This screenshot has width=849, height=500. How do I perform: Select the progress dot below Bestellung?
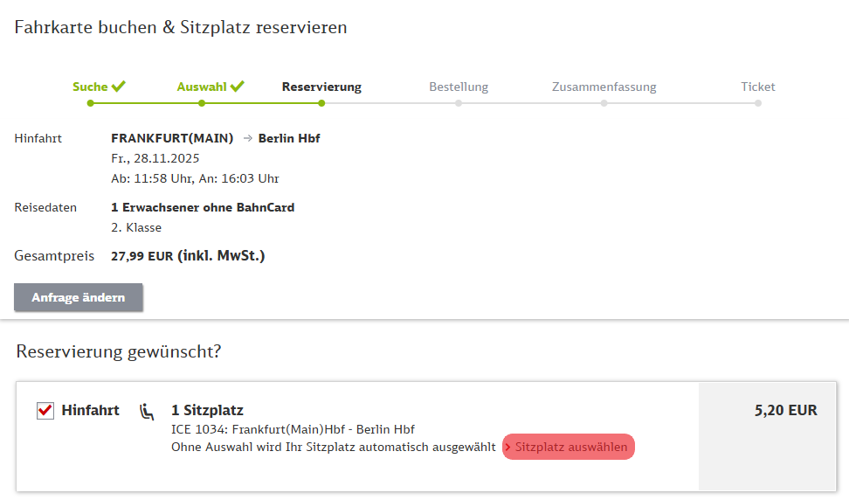(459, 103)
